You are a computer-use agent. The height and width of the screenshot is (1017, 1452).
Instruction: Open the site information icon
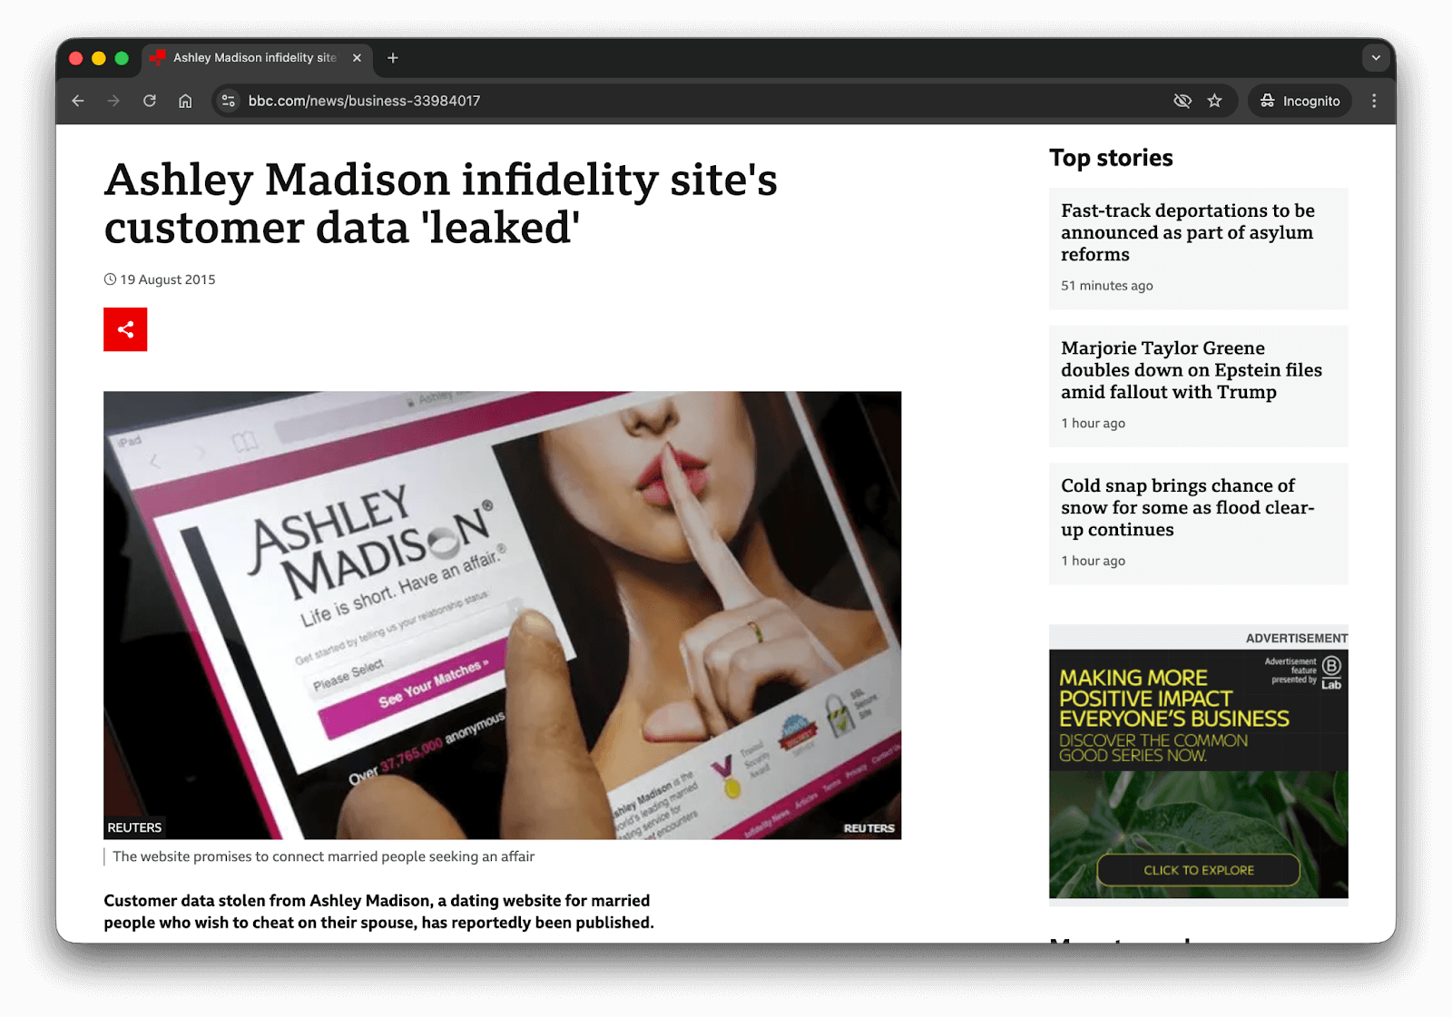(x=229, y=101)
